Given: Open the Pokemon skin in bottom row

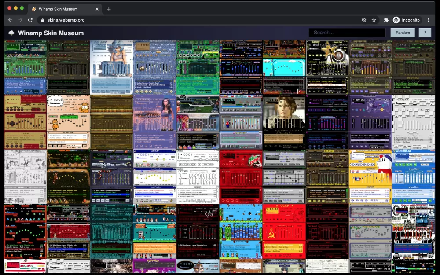Looking at the screenshot, I should [x=154, y=266].
